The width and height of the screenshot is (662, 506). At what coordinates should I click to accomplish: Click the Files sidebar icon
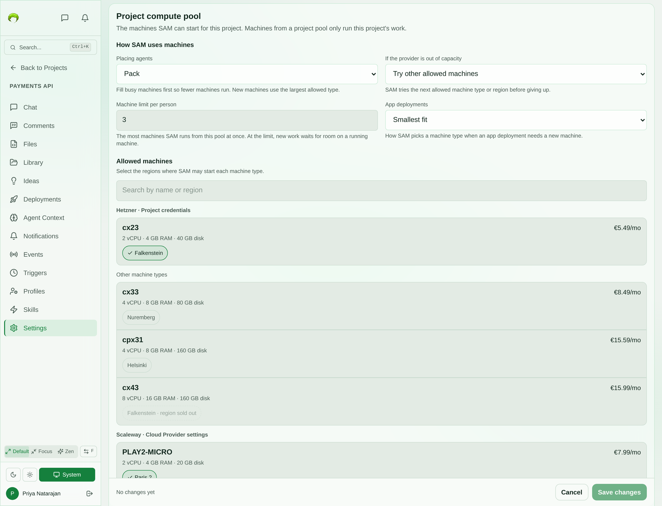14,144
